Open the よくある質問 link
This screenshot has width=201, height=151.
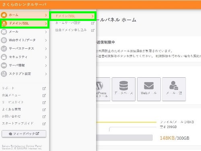(x=11, y=110)
